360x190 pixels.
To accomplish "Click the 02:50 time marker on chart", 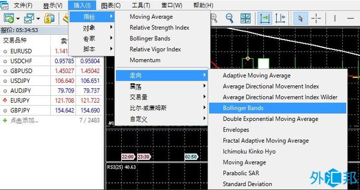I will (191, 157).
